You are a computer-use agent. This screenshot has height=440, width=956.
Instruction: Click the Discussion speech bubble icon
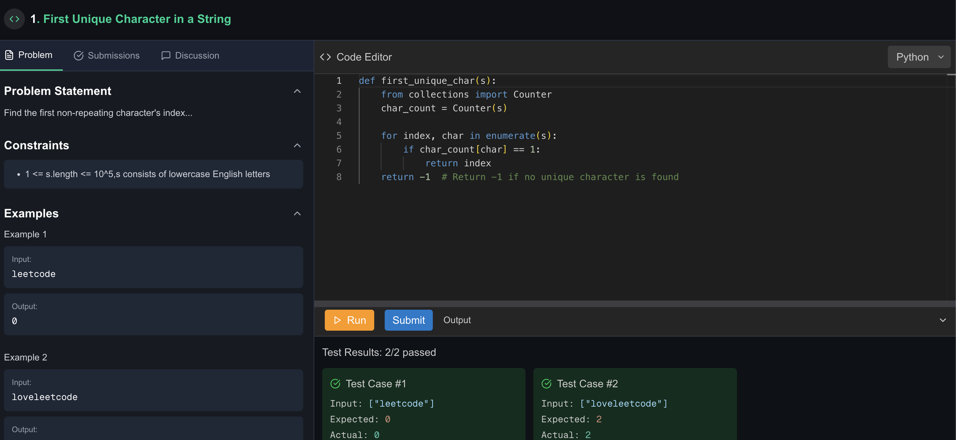point(166,56)
